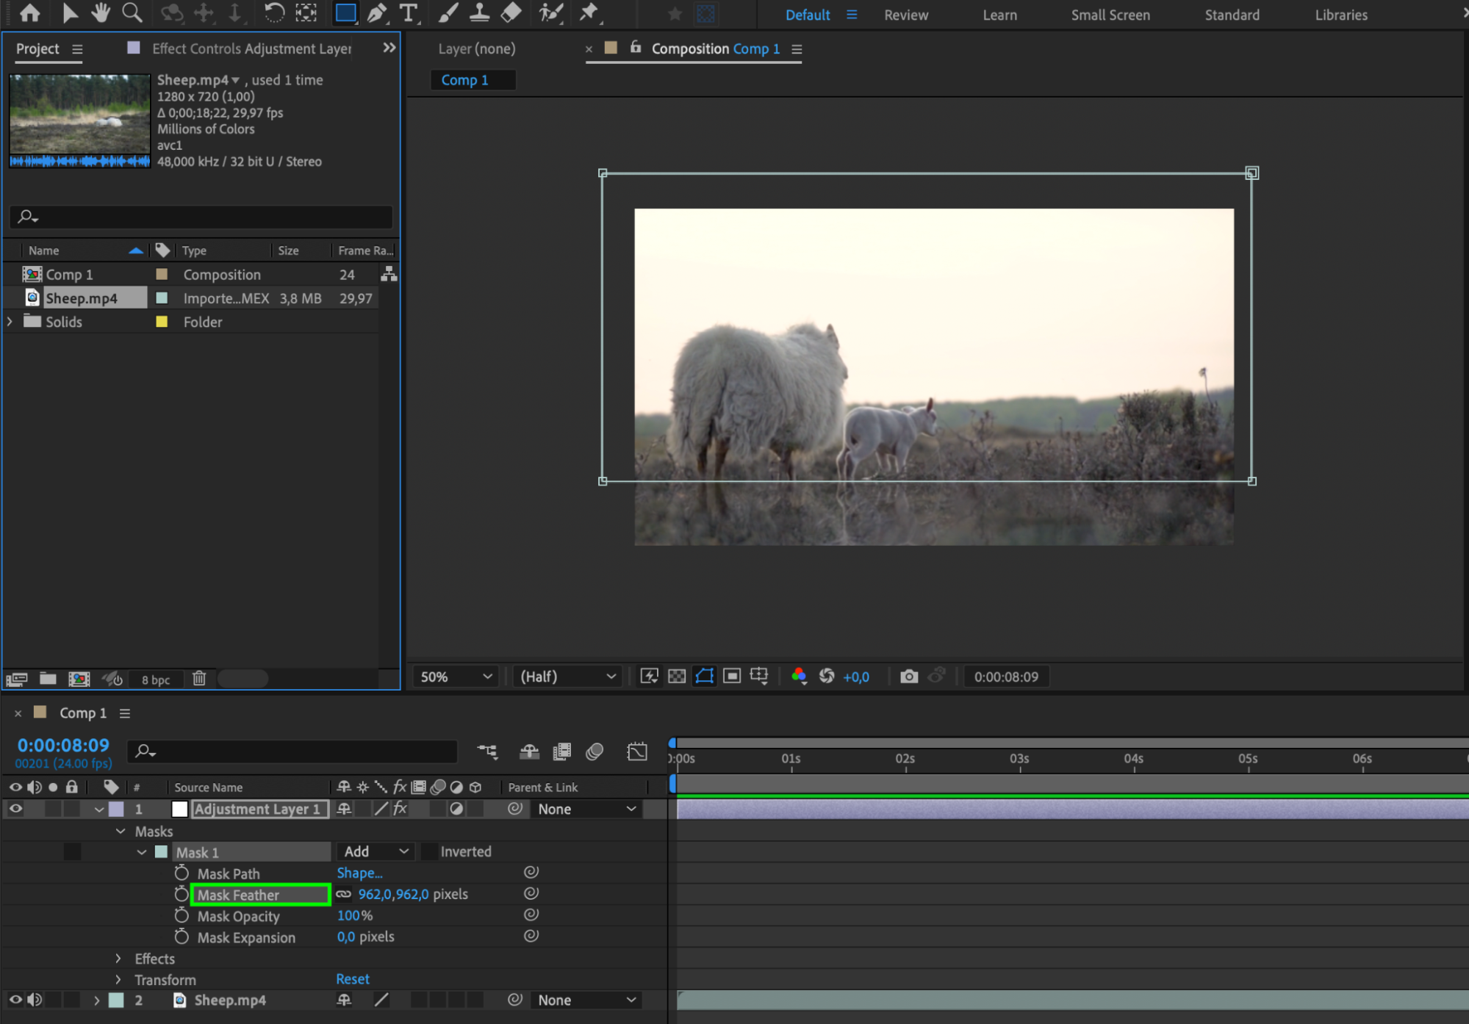
Task: Toggle Inverted checkbox for Mask 1
Action: (x=430, y=851)
